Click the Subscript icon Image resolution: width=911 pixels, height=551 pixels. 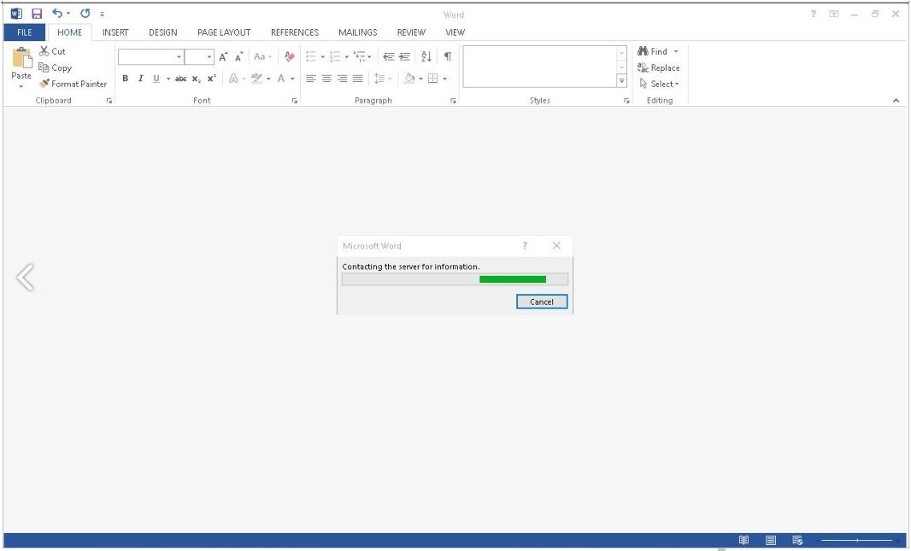point(196,78)
